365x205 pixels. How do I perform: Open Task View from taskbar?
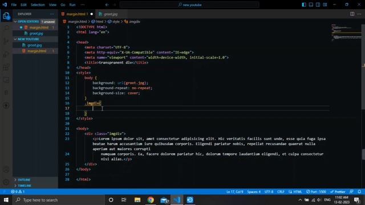124,200
